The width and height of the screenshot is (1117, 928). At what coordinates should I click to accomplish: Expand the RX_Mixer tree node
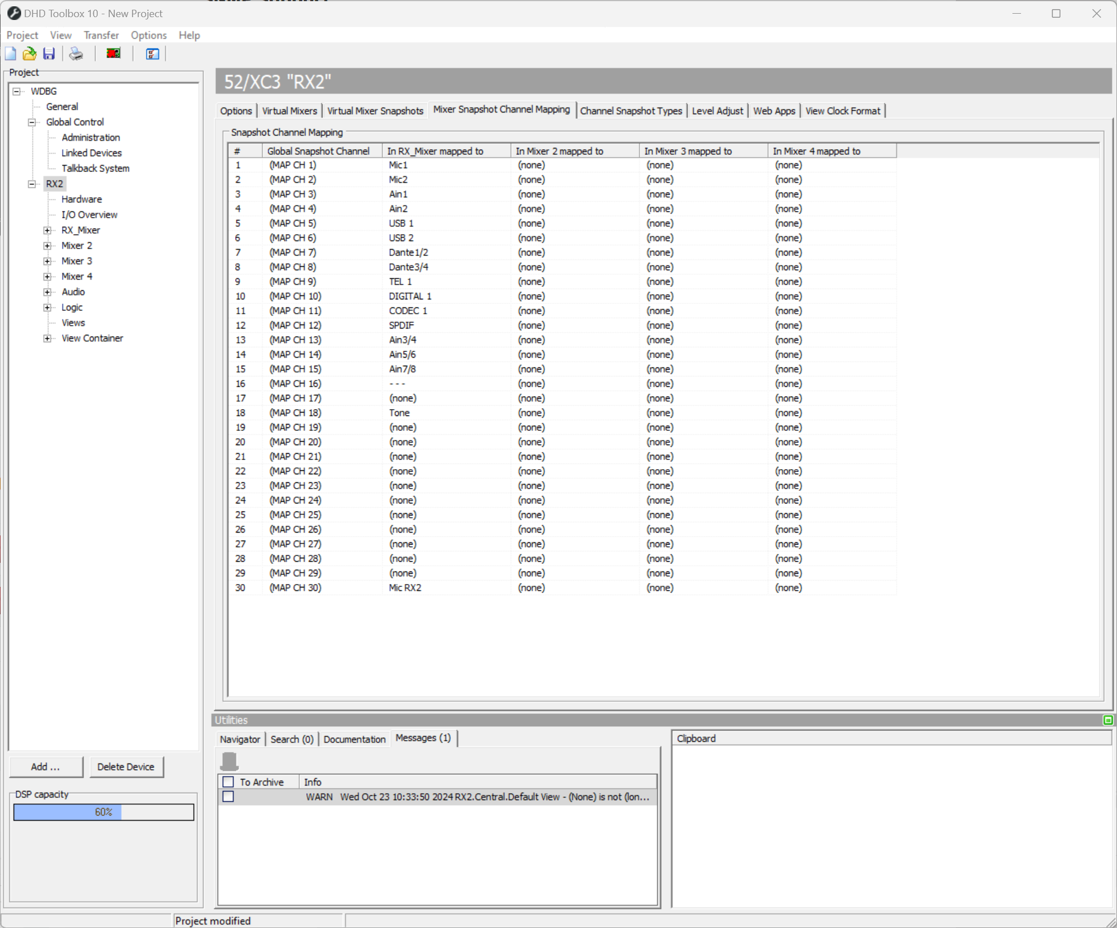tap(47, 230)
